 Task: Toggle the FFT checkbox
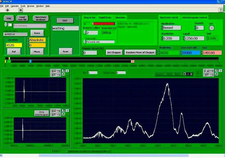212,28
